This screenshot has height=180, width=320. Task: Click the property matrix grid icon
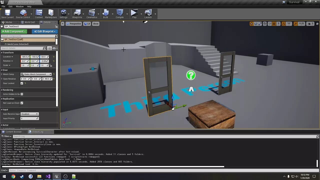pyautogui.click(x=49, y=48)
